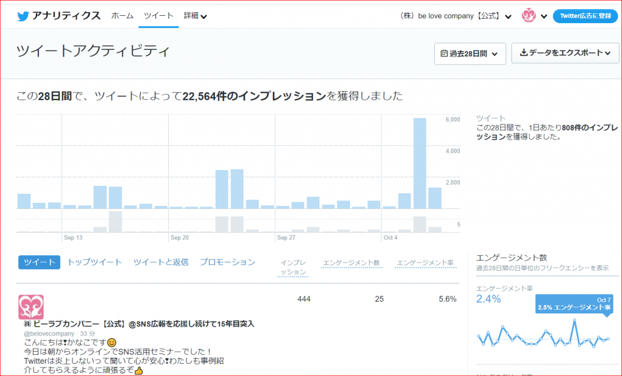Click the 33 分 tweet timestamp
Image resolution: width=622 pixels, height=376 pixels.
click(87, 333)
